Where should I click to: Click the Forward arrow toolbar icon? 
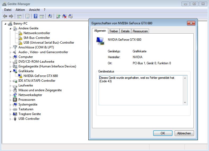(x=11, y=16)
